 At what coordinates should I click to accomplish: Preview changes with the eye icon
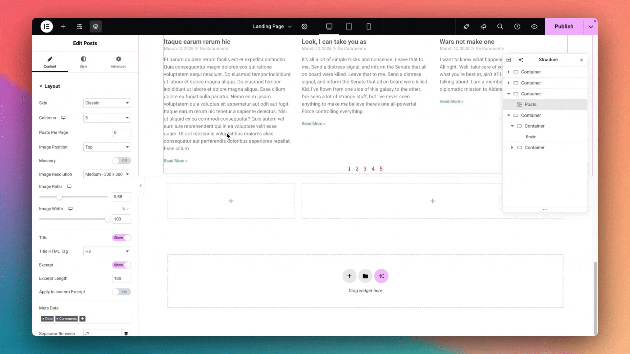click(534, 27)
